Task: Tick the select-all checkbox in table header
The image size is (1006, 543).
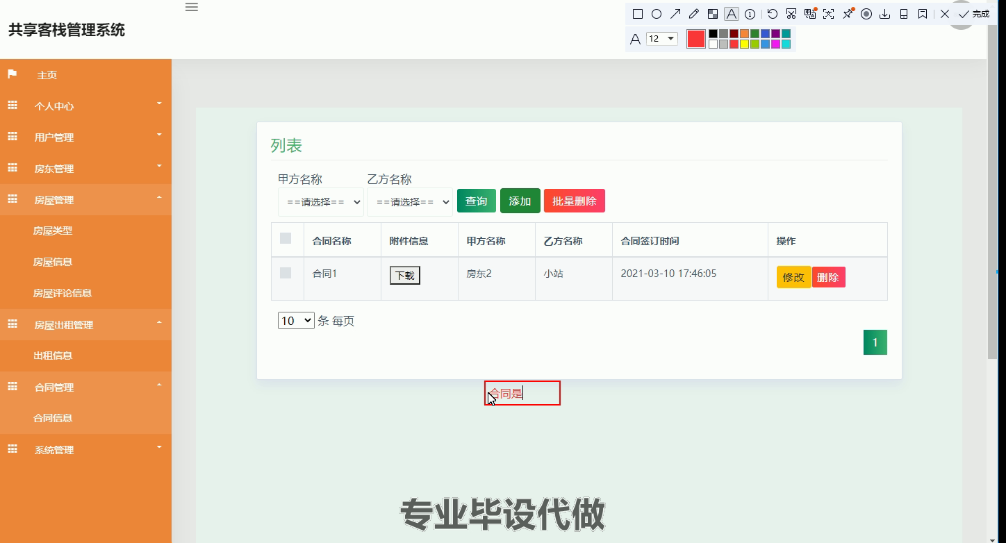Action: click(x=286, y=238)
